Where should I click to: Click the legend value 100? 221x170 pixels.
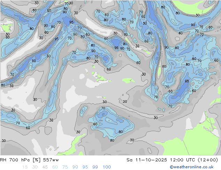(107, 167)
